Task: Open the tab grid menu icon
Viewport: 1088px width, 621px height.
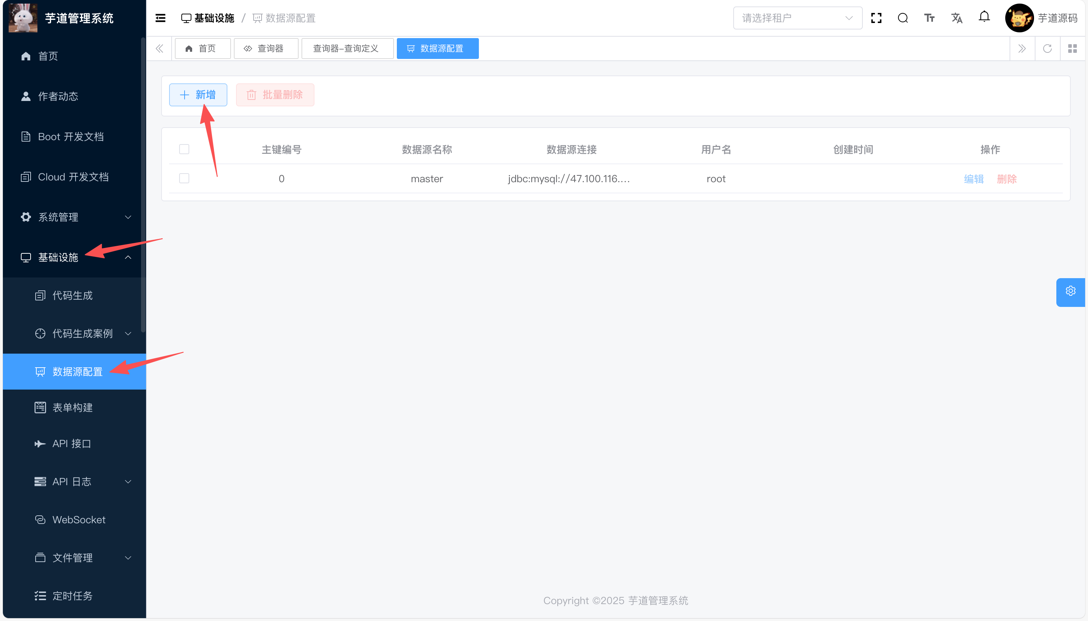Action: tap(1072, 49)
